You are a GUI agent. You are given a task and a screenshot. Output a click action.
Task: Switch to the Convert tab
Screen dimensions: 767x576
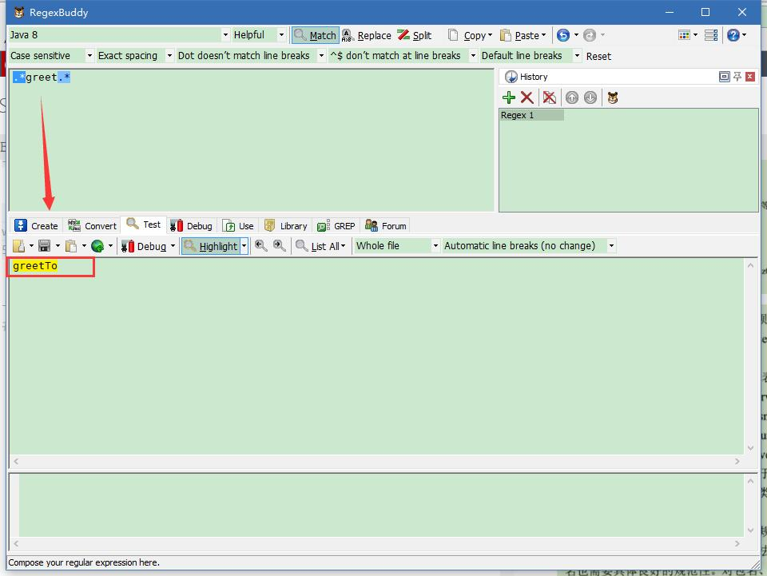(93, 225)
